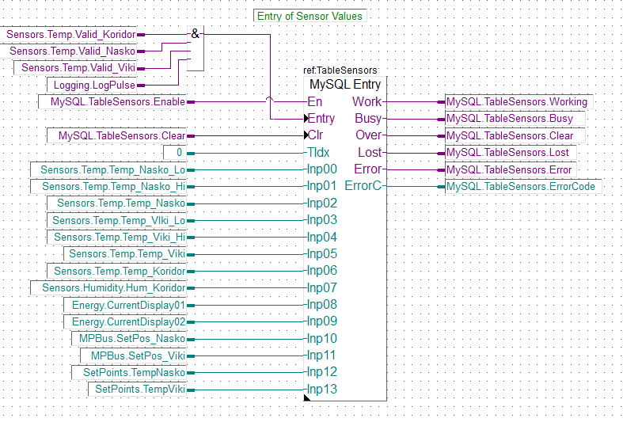Click the Work output pin
The width and height of the screenshot is (623, 422).
tap(367, 101)
